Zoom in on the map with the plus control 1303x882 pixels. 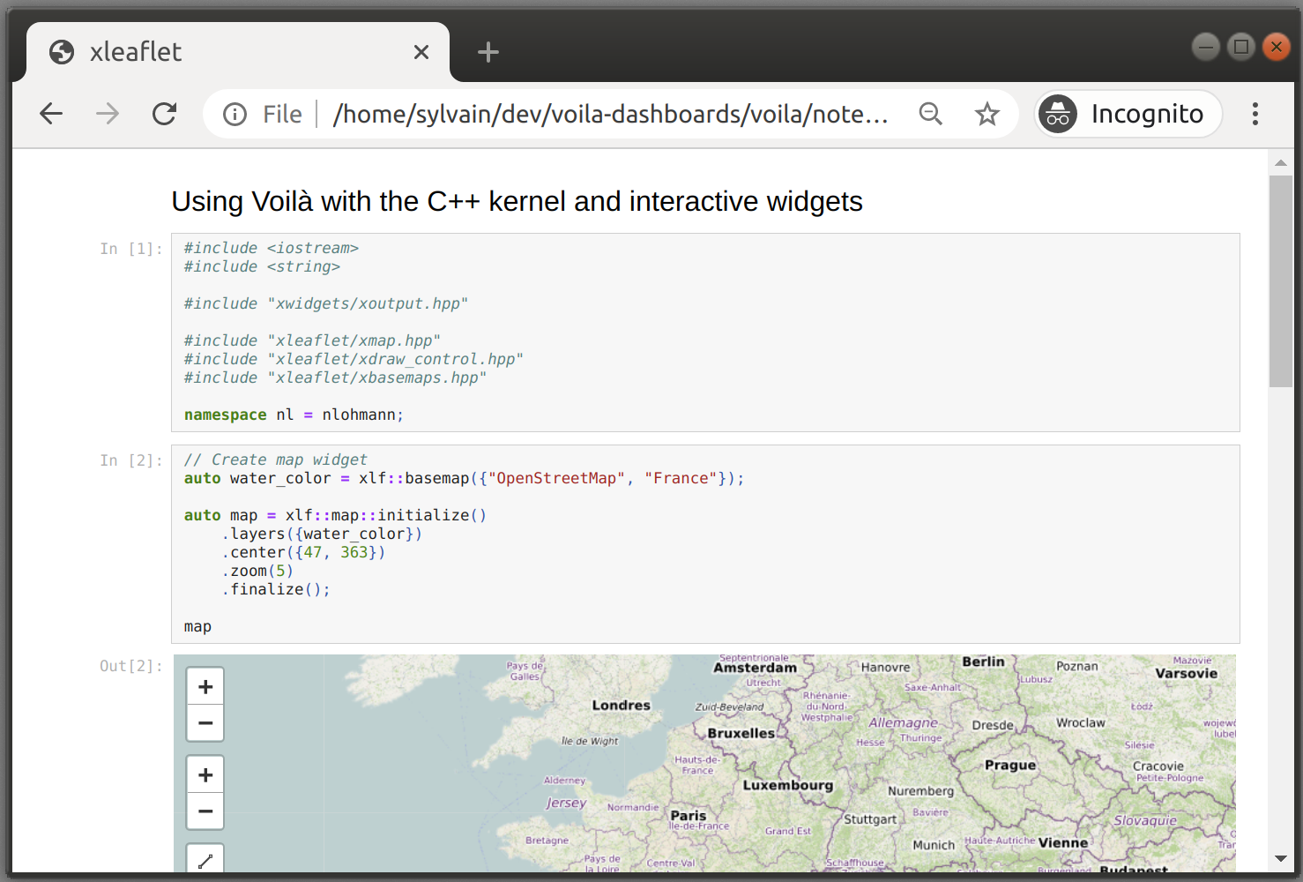click(x=205, y=685)
